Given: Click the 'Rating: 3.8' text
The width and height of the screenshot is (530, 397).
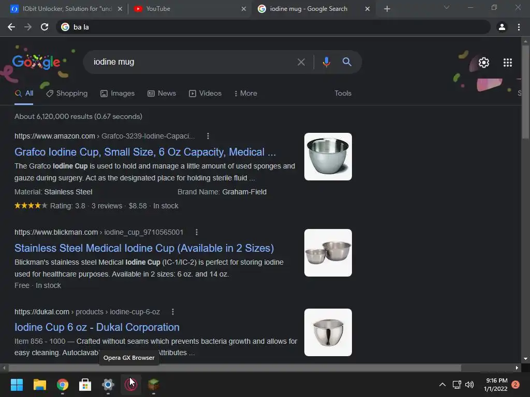Looking at the screenshot, I should pos(68,206).
